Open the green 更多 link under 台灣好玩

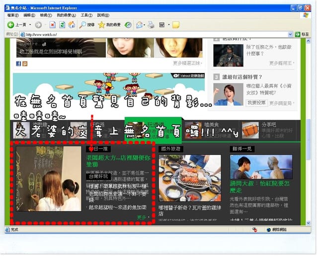[x=143, y=217]
